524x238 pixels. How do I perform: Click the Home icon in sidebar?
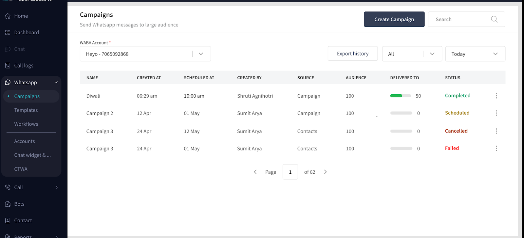[8, 16]
